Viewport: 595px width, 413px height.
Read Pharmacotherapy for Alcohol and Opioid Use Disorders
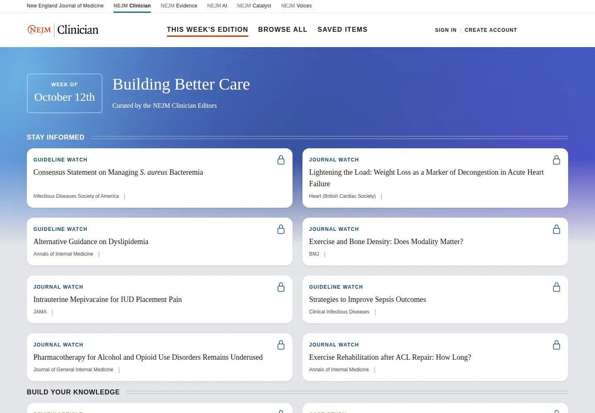click(x=148, y=357)
